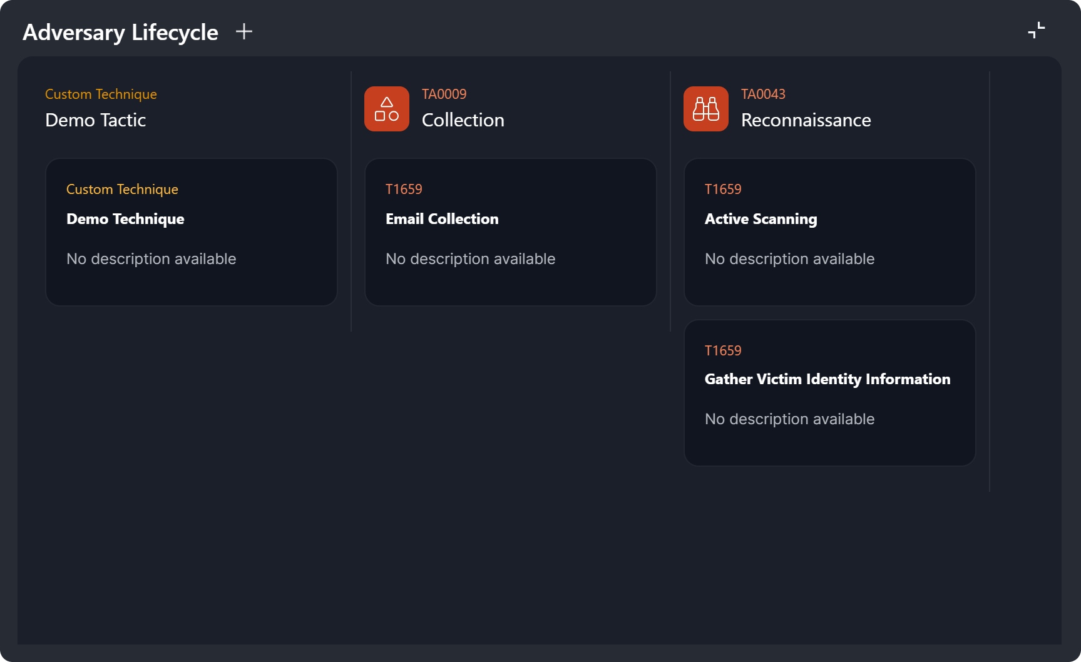Collapse the panel using the top-right shrink icon

click(1036, 30)
